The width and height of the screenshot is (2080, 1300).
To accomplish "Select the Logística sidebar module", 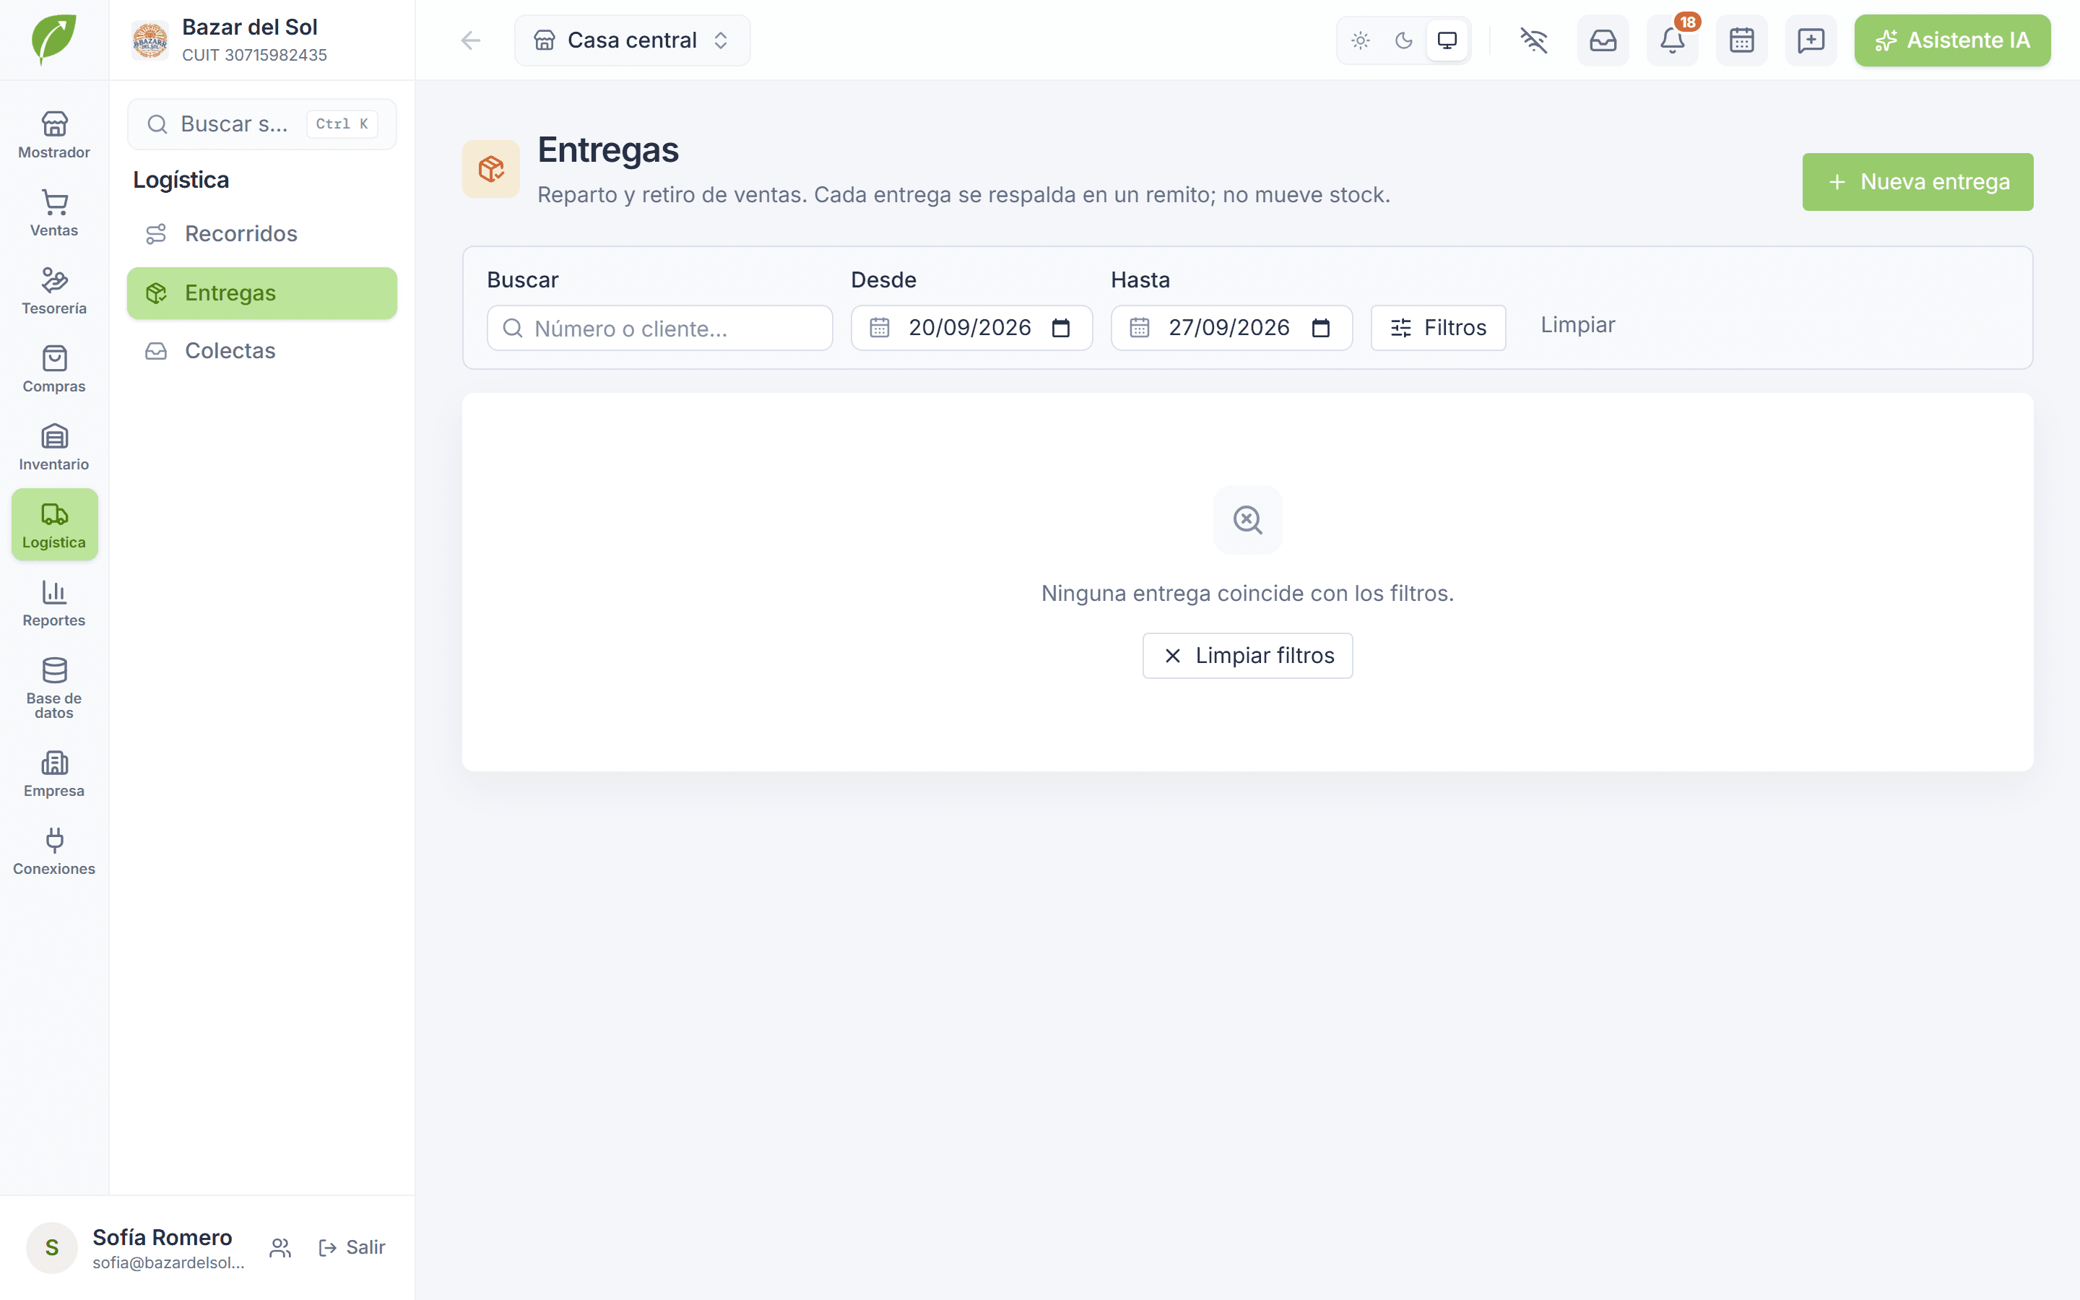I will pos(54,524).
